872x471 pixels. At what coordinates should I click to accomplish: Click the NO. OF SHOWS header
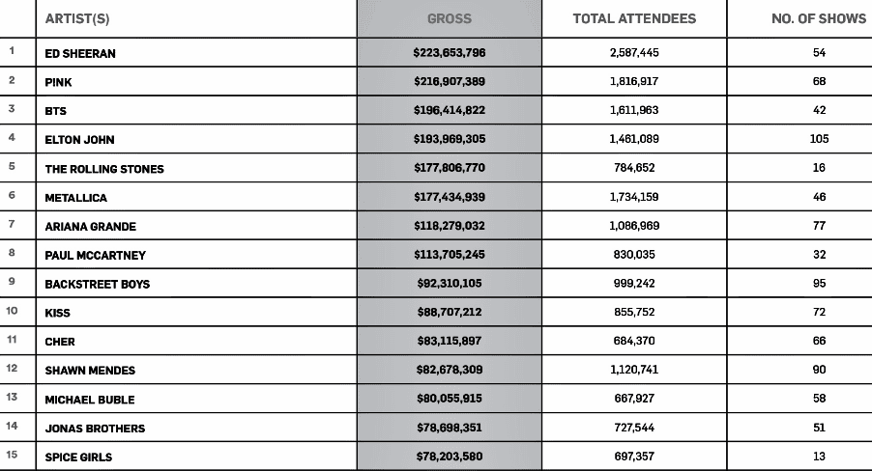(819, 18)
